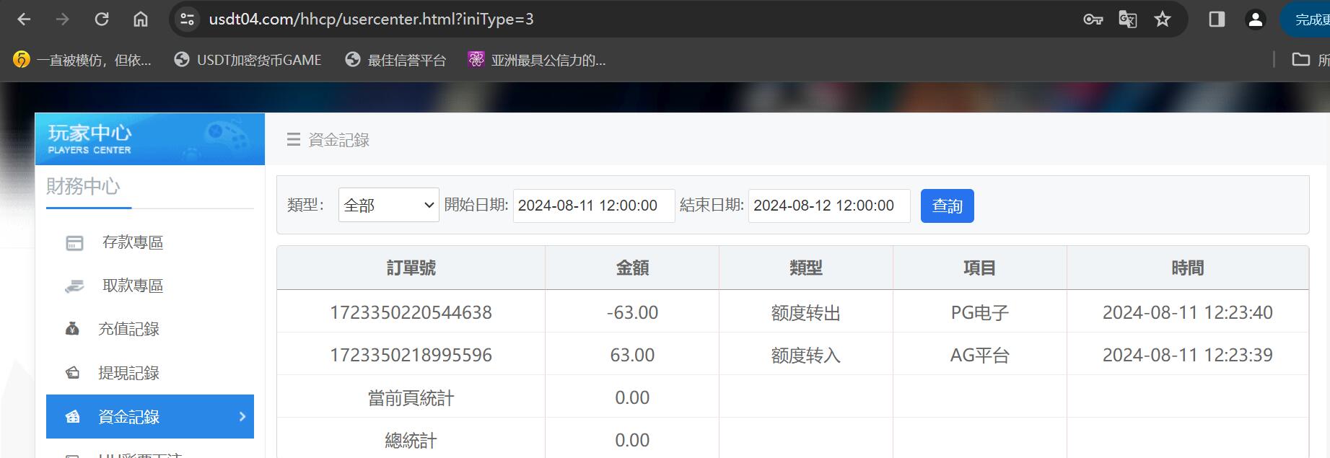
Task: Click the 存款專區 card icon
Action: 74,243
